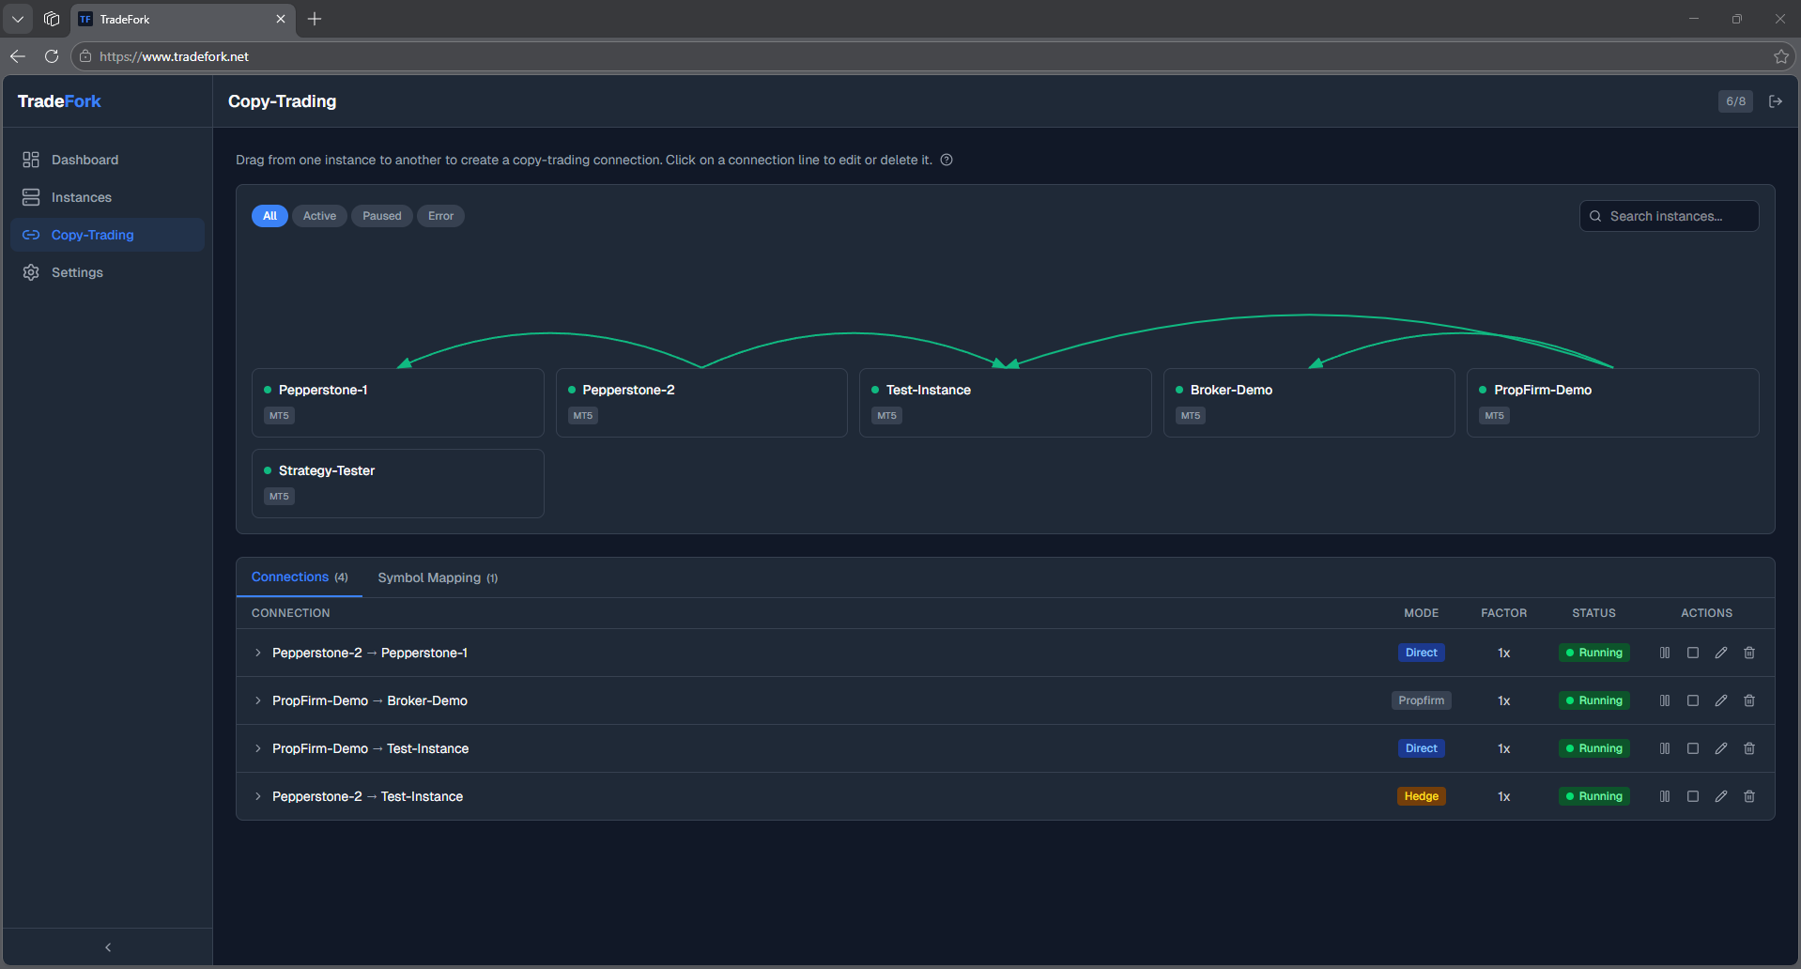Click the TradeFork logo

tap(59, 101)
